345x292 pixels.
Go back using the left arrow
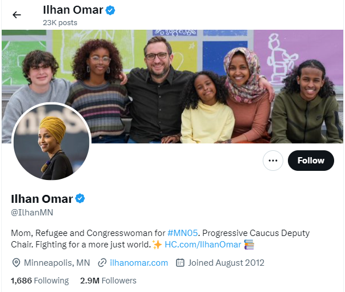[17, 15]
